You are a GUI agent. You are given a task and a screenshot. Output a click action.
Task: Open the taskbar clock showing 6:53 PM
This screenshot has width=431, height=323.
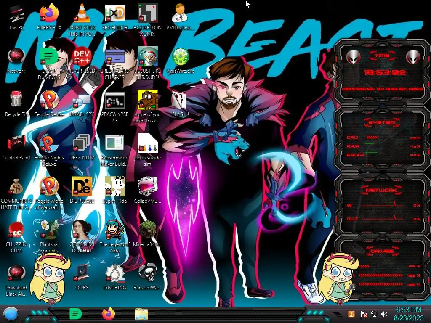coord(408,314)
